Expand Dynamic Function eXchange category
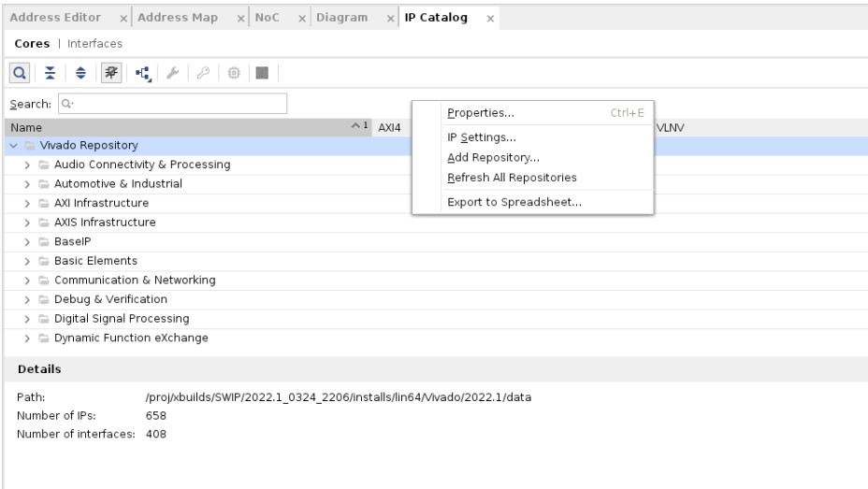This screenshot has width=868, height=489. tap(27, 338)
